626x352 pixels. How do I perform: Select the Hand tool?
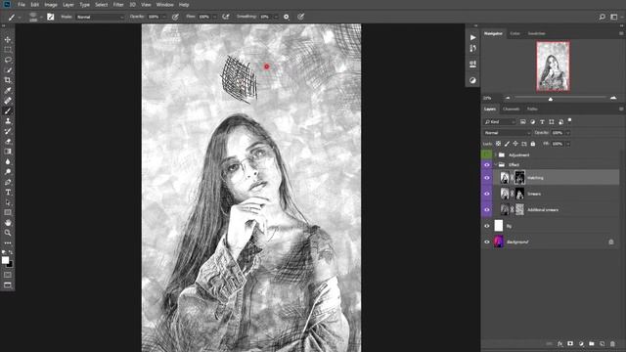pyautogui.click(x=8, y=223)
